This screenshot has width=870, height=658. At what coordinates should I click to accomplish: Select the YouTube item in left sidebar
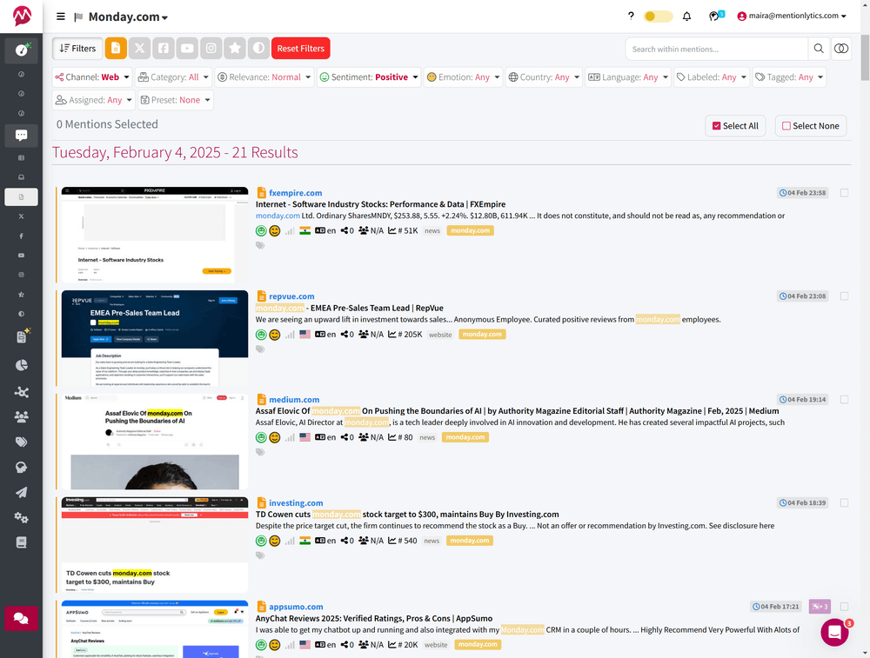[22, 256]
